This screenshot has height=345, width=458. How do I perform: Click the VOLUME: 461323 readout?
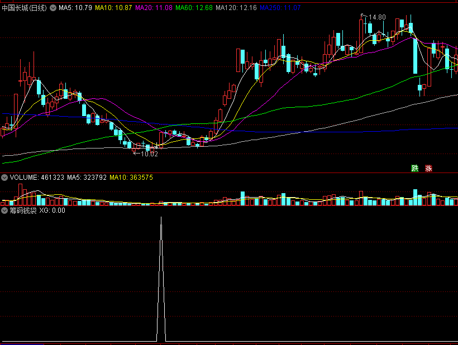37,178
